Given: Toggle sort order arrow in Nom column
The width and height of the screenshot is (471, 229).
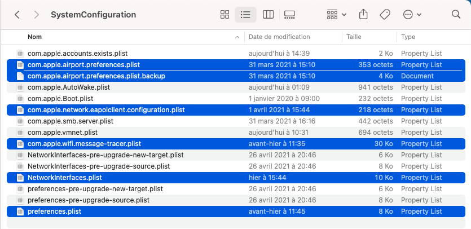Looking at the screenshot, I should 237,37.
